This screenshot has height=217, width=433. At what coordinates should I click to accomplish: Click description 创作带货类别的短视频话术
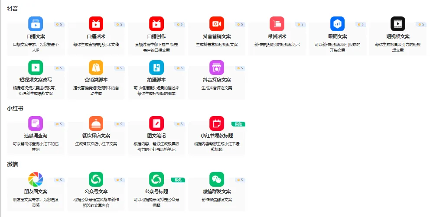point(277,45)
